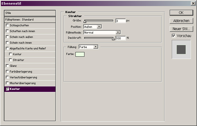
Task: Select the Schein nach außen label
Action: (21, 37)
